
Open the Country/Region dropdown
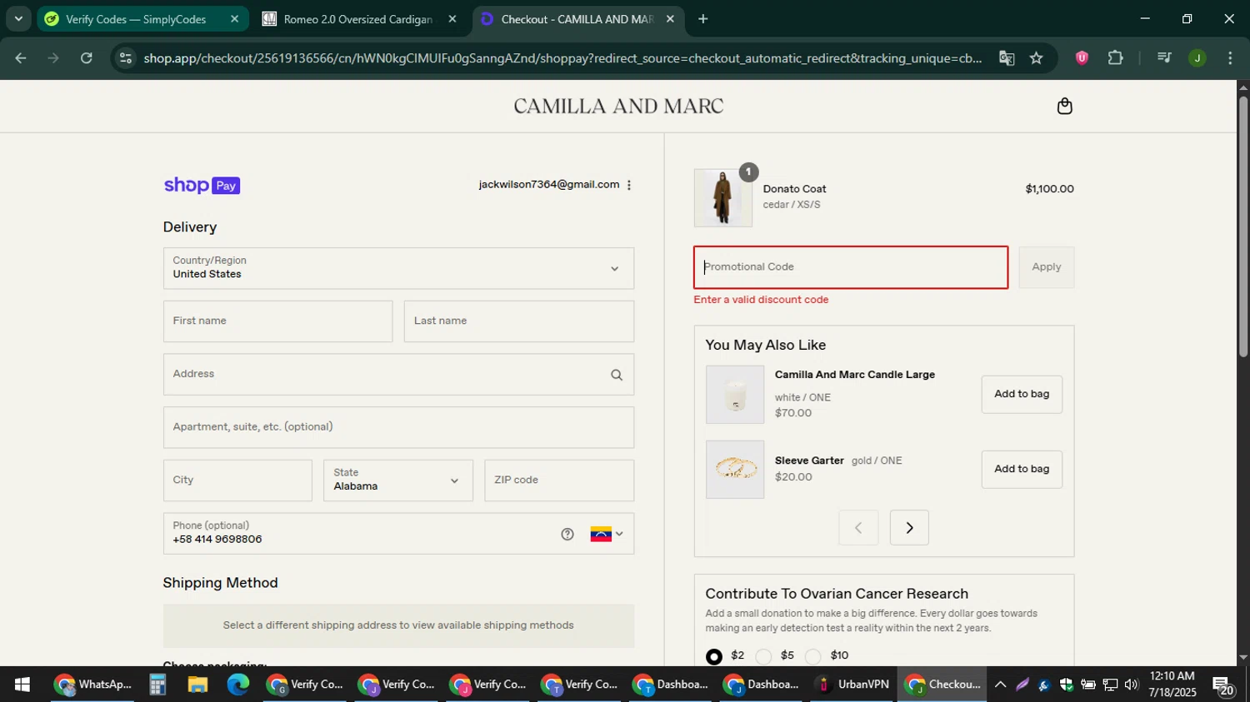coord(398,268)
